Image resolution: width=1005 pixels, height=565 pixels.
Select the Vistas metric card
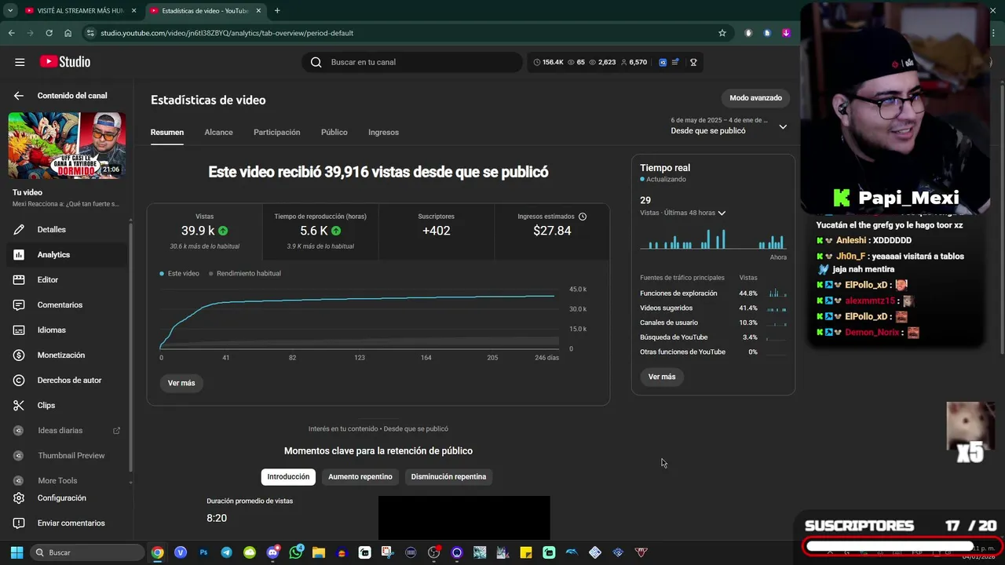click(205, 232)
